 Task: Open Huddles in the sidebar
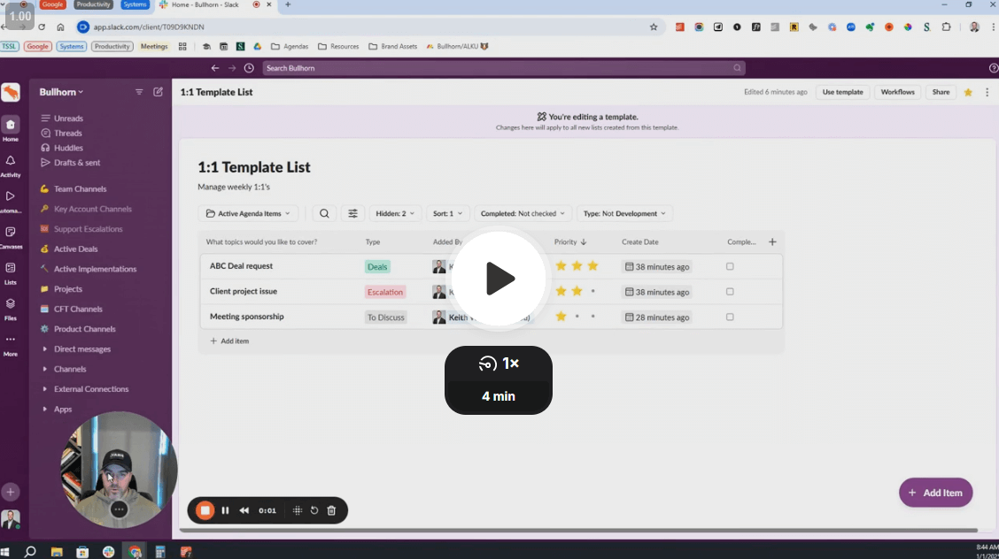pyautogui.click(x=62, y=148)
